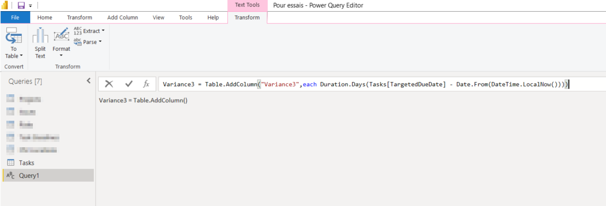Click the ABC text icon beside Query1
606x206 pixels.
[11, 175]
